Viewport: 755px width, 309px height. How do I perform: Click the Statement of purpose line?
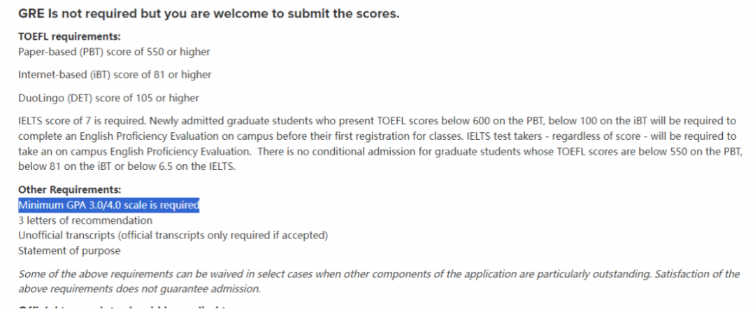pos(69,251)
